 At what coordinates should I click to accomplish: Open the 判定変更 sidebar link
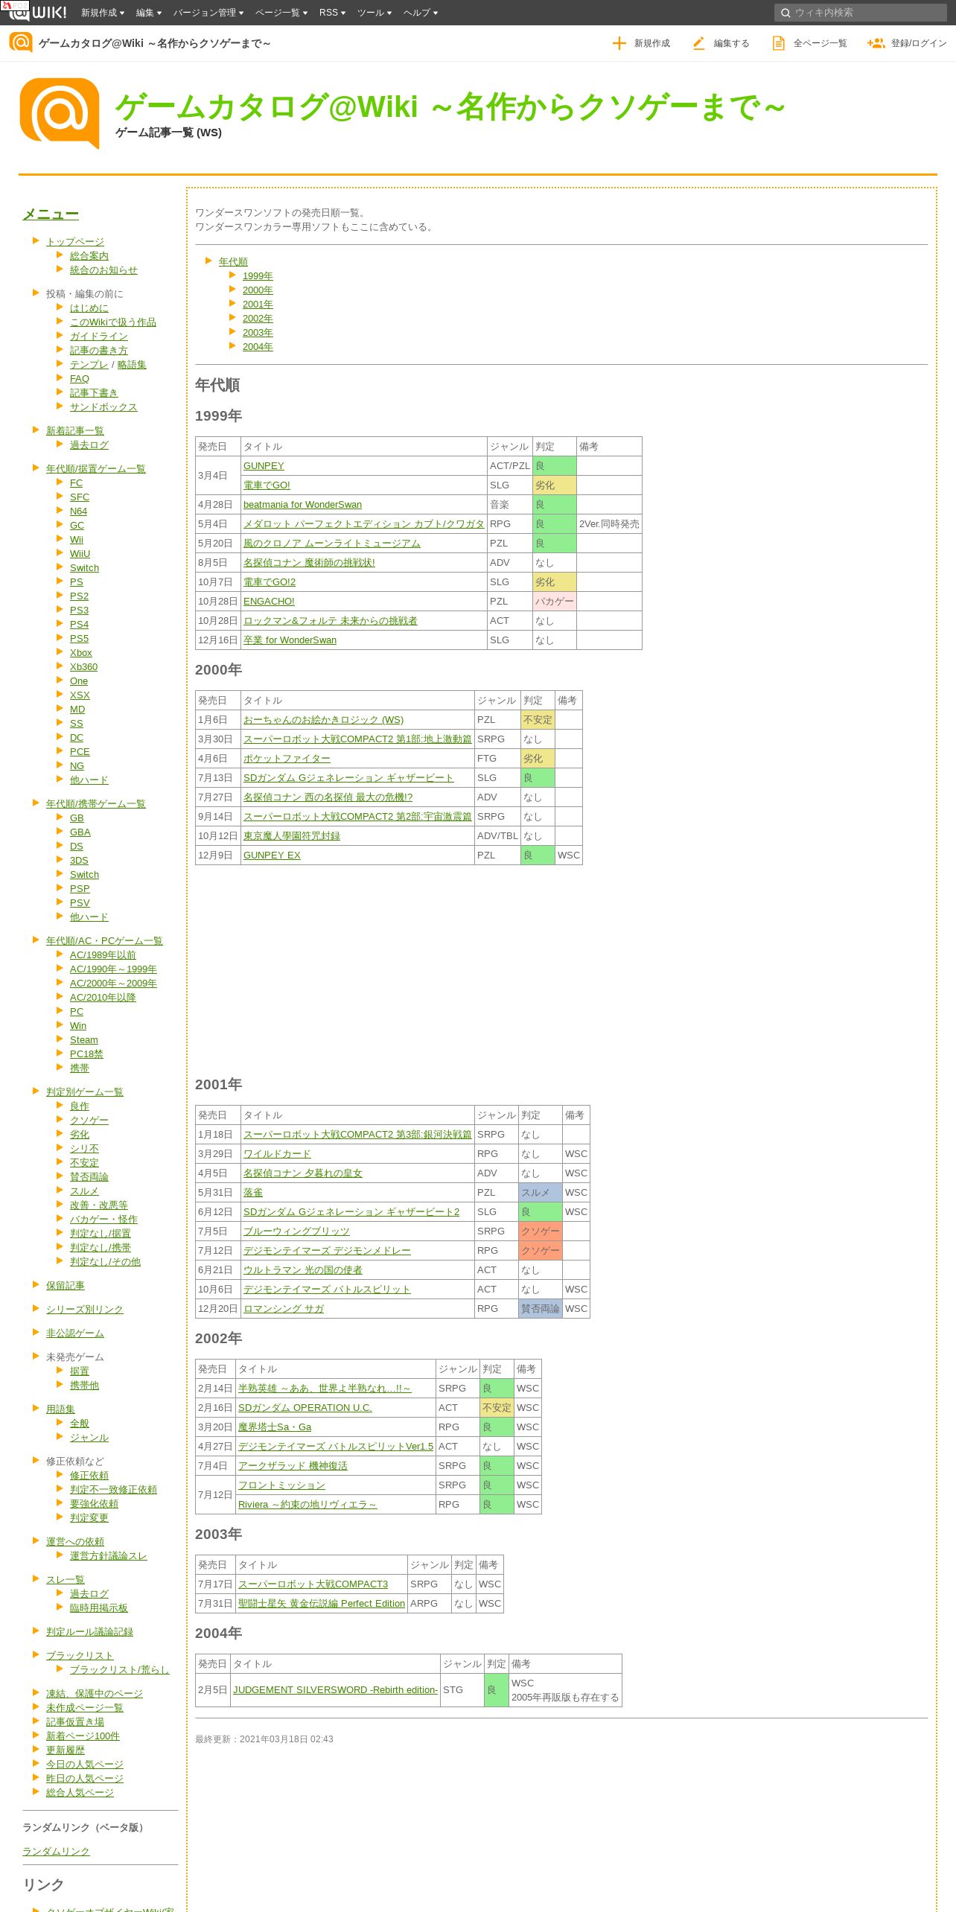tap(89, 1518)
